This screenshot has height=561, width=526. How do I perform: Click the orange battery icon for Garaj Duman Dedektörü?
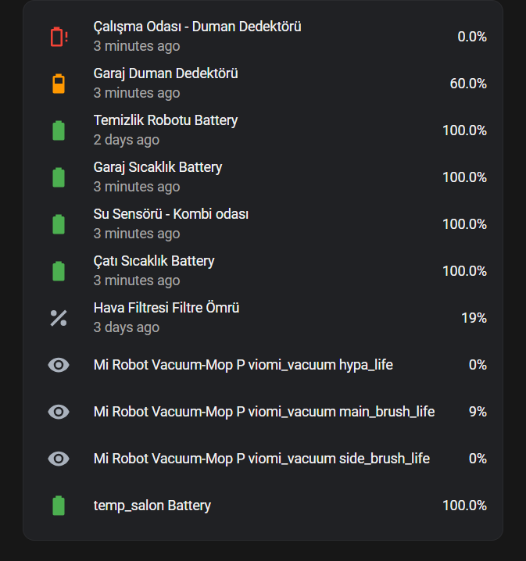coord(59,84)
